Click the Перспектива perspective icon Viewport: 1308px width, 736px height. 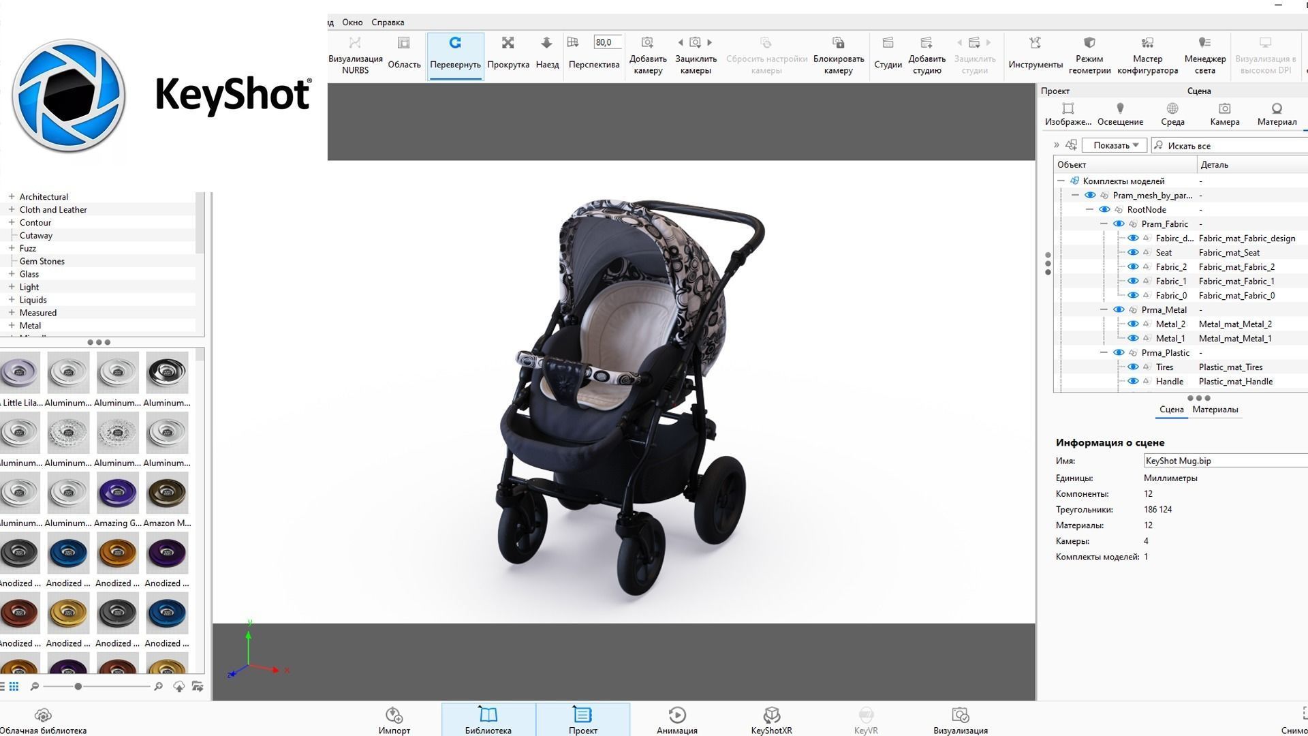[x=573, y=43]
